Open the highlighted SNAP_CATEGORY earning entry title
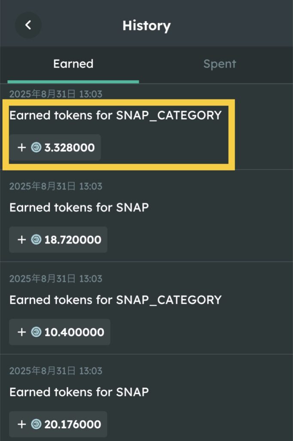 click(x=115, y=115)
